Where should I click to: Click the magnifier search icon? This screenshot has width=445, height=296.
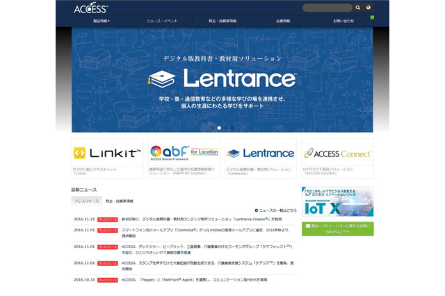[358, 8]
